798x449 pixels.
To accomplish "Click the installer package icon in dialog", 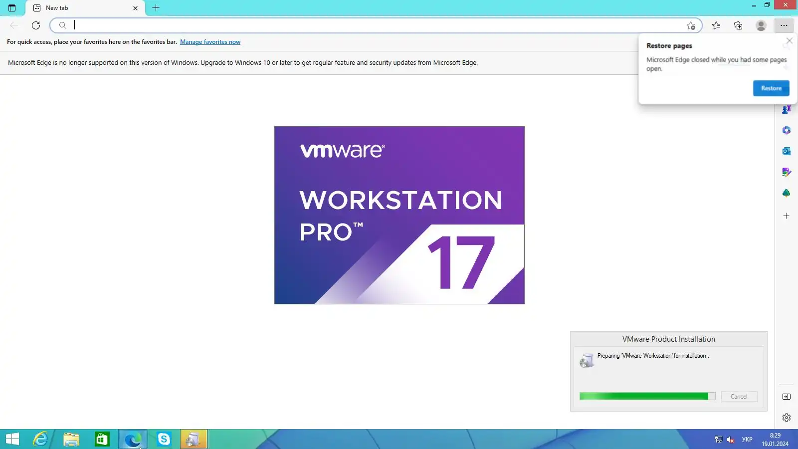I will 587,360.
